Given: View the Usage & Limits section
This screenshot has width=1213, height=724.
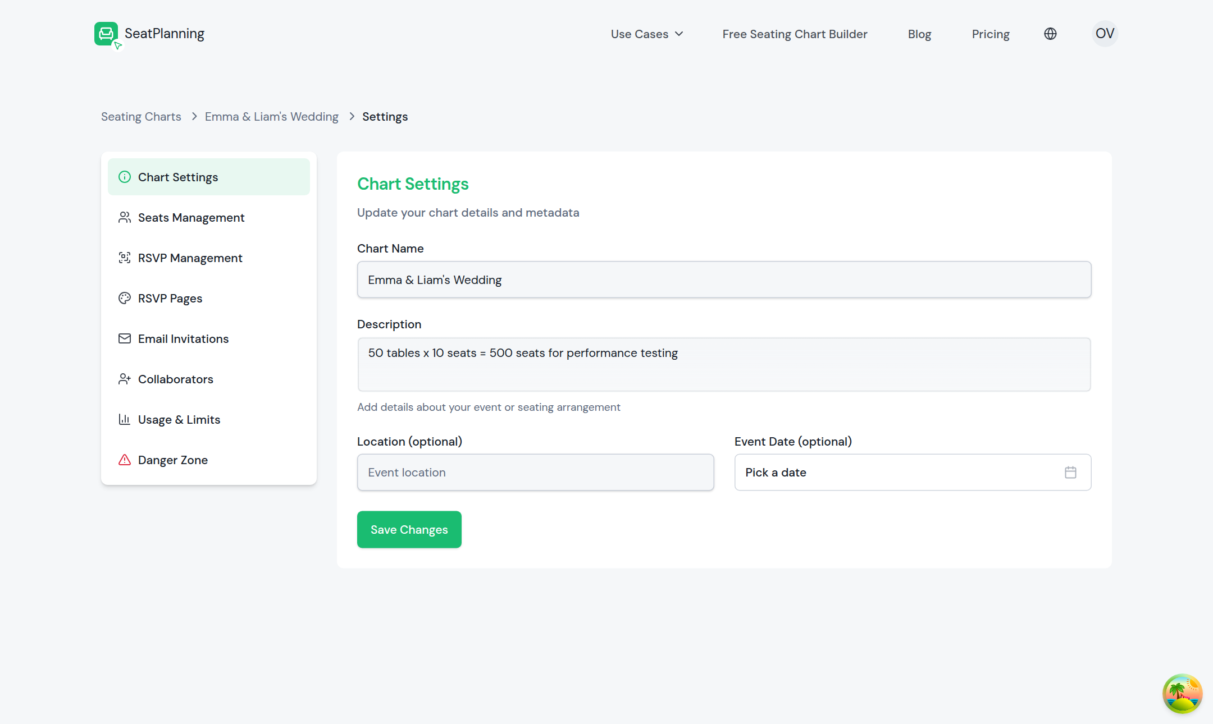Looking at the screenshot, I should coord(209,419).
